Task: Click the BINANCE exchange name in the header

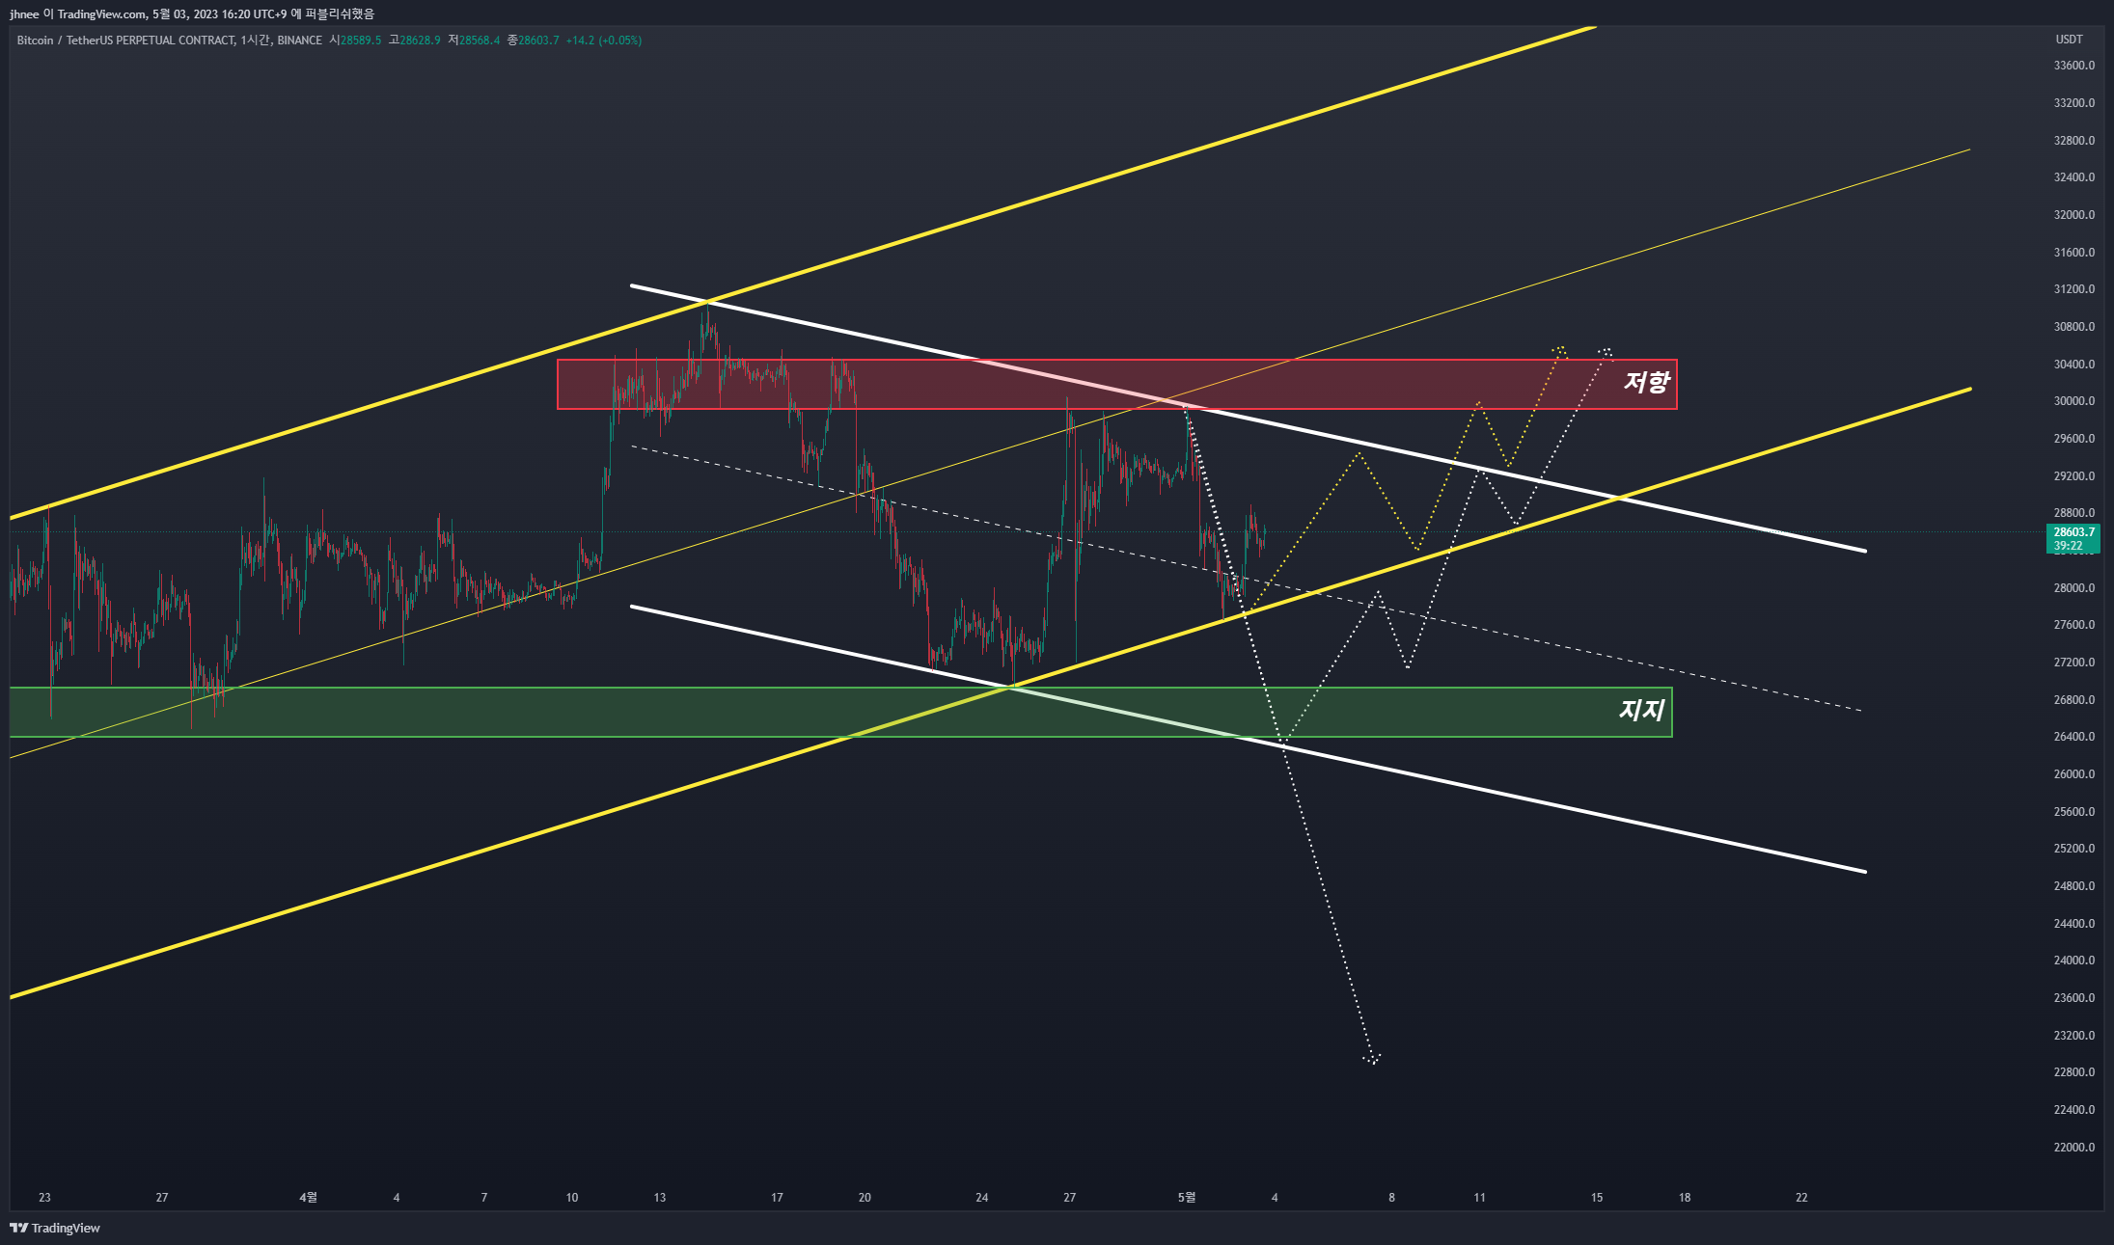Action: pyautogui.click(x=299, y=40)
